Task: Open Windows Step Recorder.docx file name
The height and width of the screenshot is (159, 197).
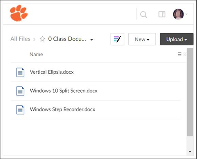Action: point(62,109)
